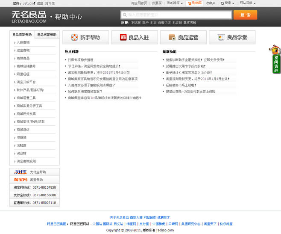Click 退出 to log out

40,3
